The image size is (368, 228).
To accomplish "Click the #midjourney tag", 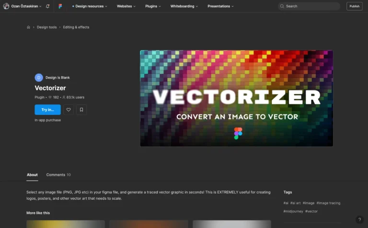I will coord(293,211).
